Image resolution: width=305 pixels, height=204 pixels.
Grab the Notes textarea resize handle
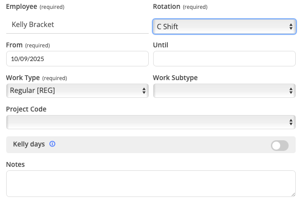(293, 194)
